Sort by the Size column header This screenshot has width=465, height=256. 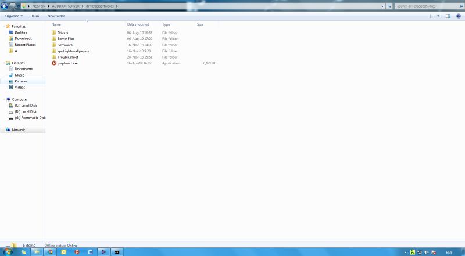tap(200, 24)
